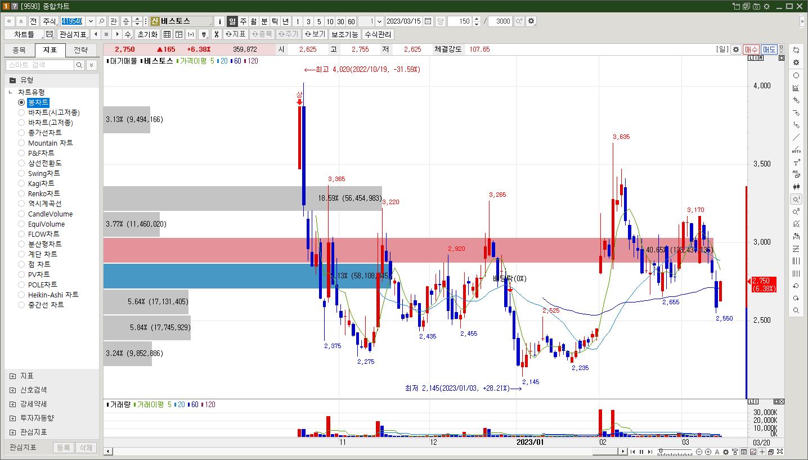The height and width of the screenshot is (460, 808).
Task: Click the red 매수 buy button
Action: (x=751, y=49)
